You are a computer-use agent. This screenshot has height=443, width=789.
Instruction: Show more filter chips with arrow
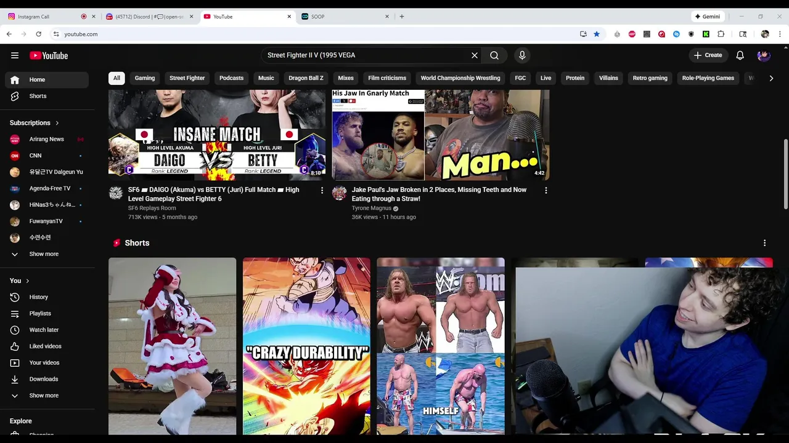pos(771,78)
